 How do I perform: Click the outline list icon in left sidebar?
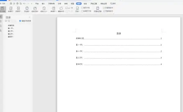pyautogui.click(x=1, y=16)
